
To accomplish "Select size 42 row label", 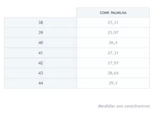I will [x=41, y=63].
